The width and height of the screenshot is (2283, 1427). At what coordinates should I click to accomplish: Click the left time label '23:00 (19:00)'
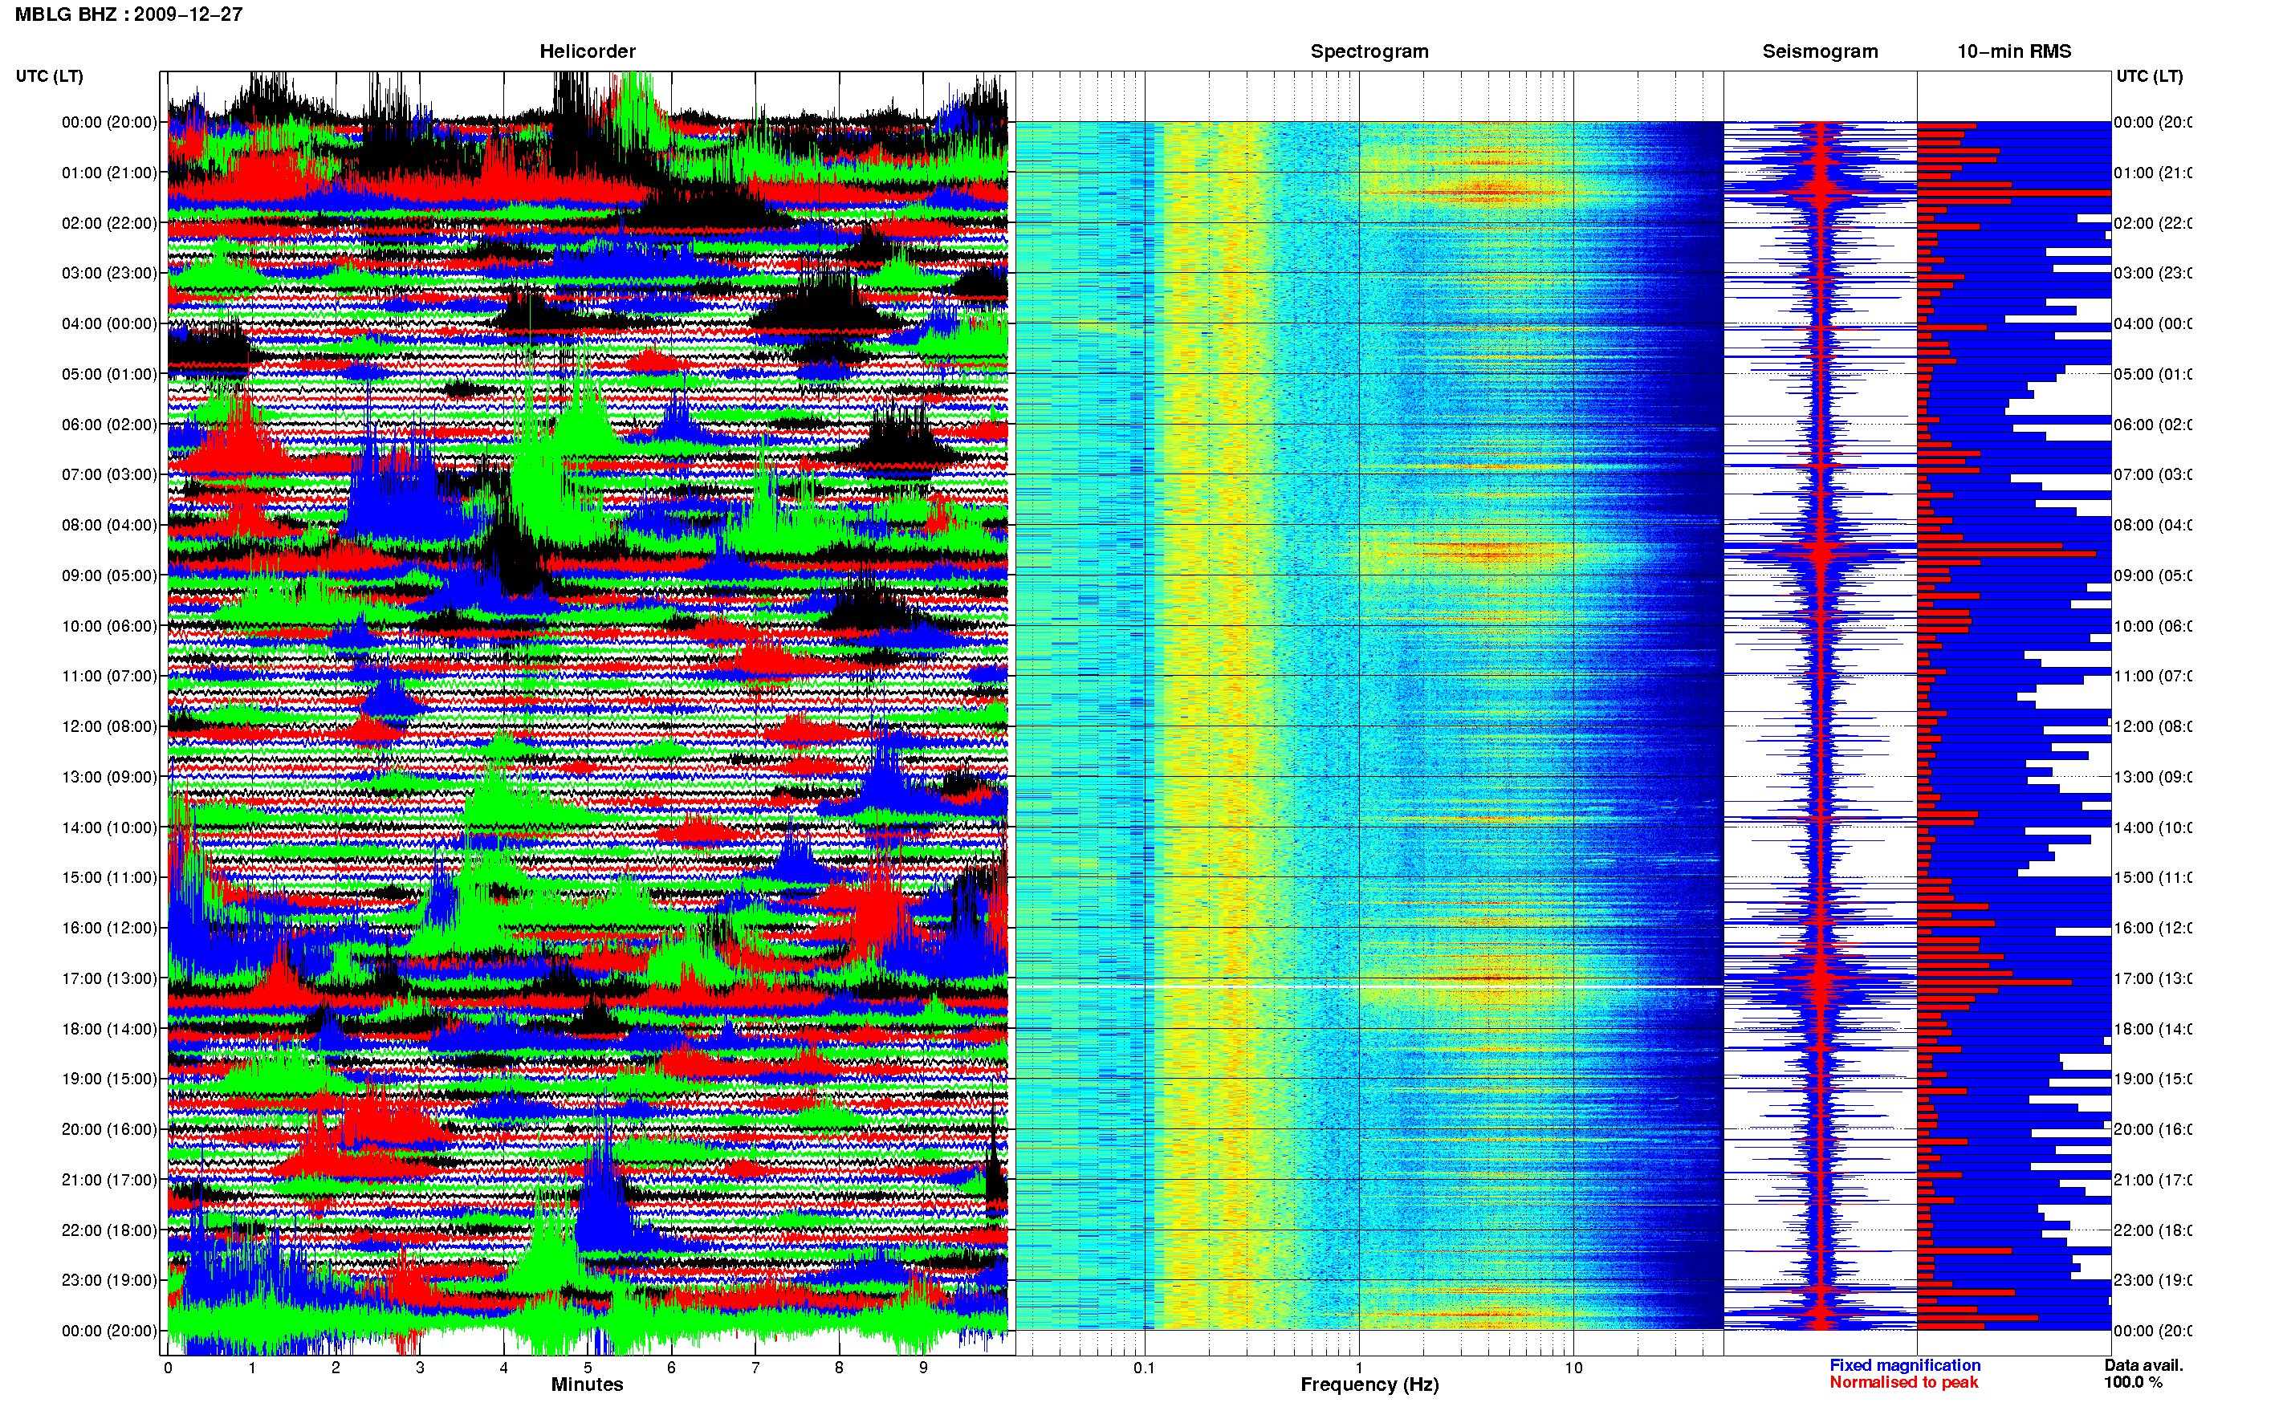tap(109, 1280)
